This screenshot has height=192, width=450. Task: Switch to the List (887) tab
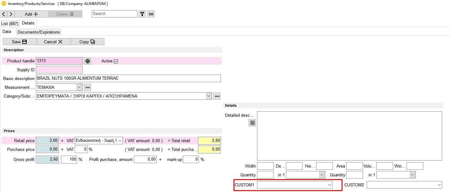10,24
